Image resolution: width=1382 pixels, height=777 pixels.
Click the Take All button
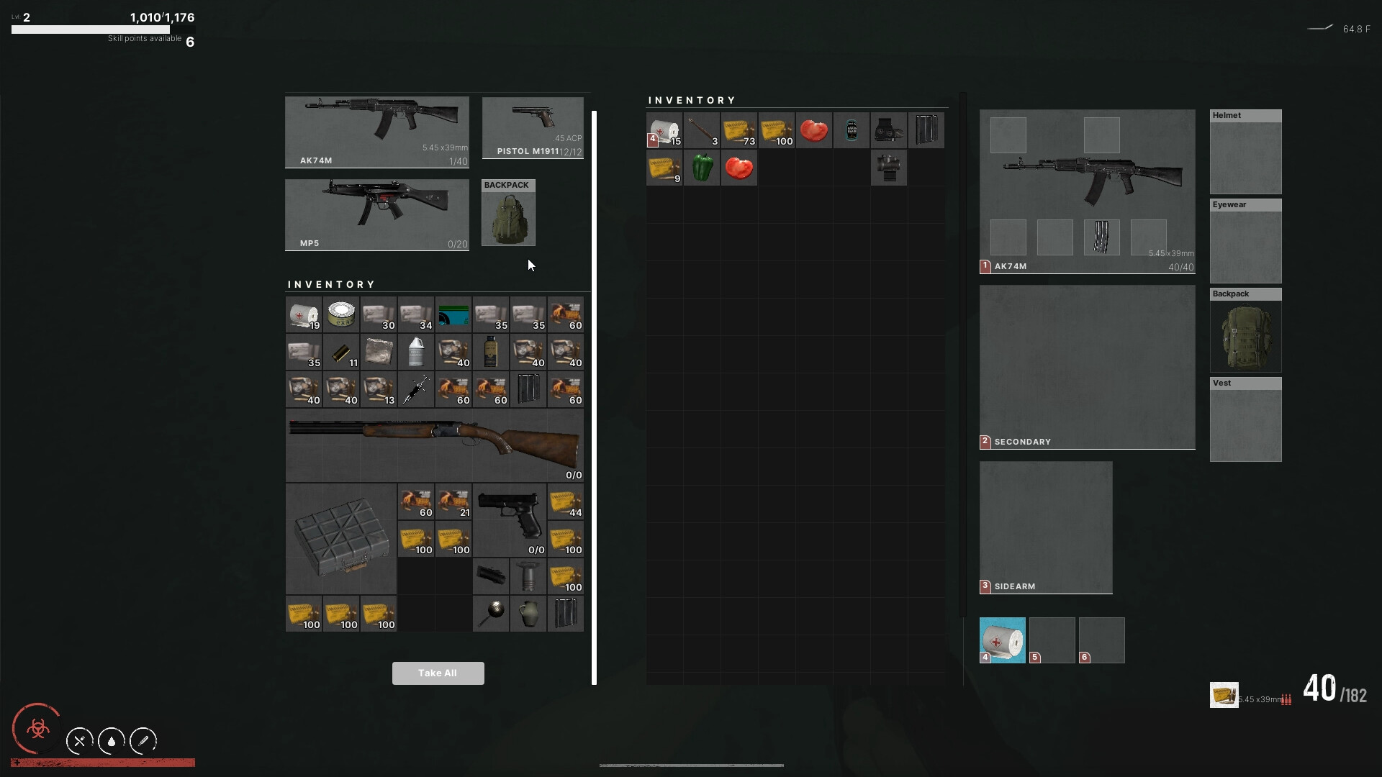[x=438, y=673]
